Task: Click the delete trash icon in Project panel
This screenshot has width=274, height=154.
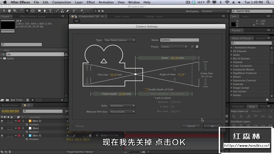Action: coord(27,100)
